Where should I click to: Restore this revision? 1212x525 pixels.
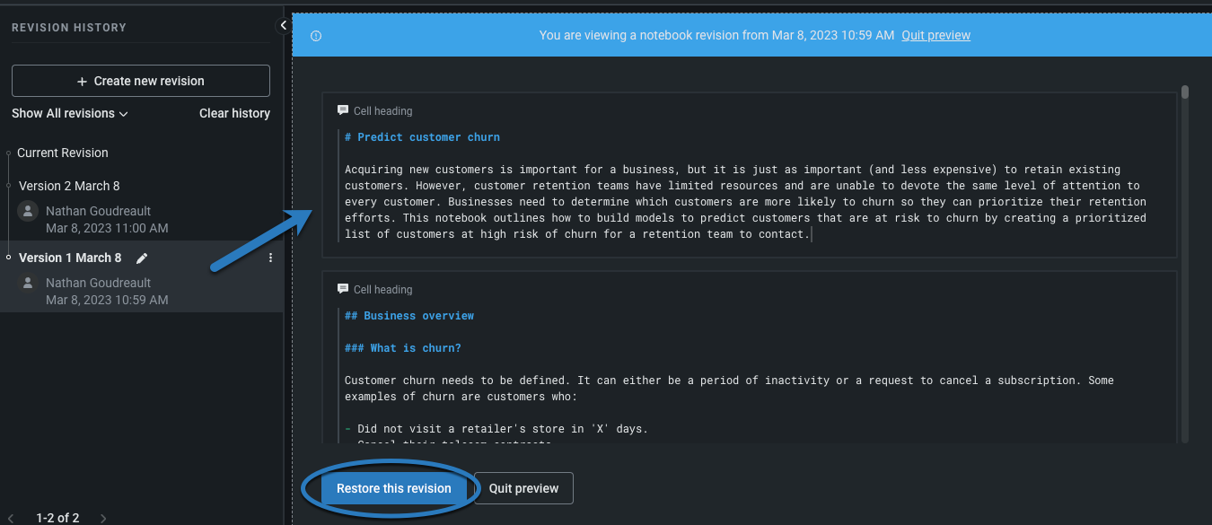(394, 488)
